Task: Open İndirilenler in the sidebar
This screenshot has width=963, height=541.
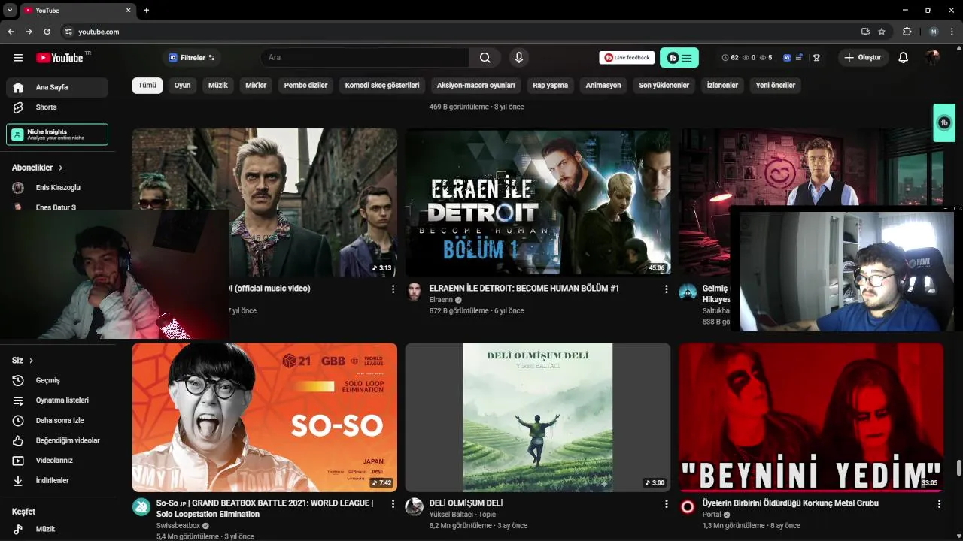Action: (x=57, y=481)
